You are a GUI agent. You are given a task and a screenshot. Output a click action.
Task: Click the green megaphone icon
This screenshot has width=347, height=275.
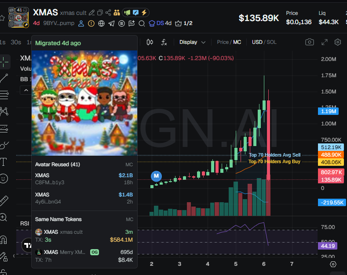coord(127,13)
